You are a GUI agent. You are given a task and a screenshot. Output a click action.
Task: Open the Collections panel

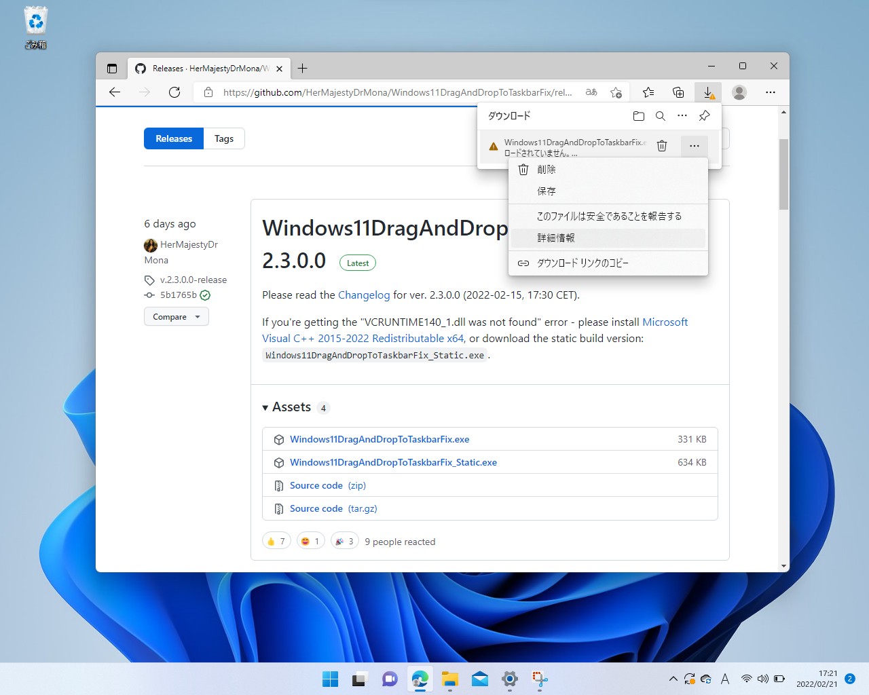tap(678, 92)
